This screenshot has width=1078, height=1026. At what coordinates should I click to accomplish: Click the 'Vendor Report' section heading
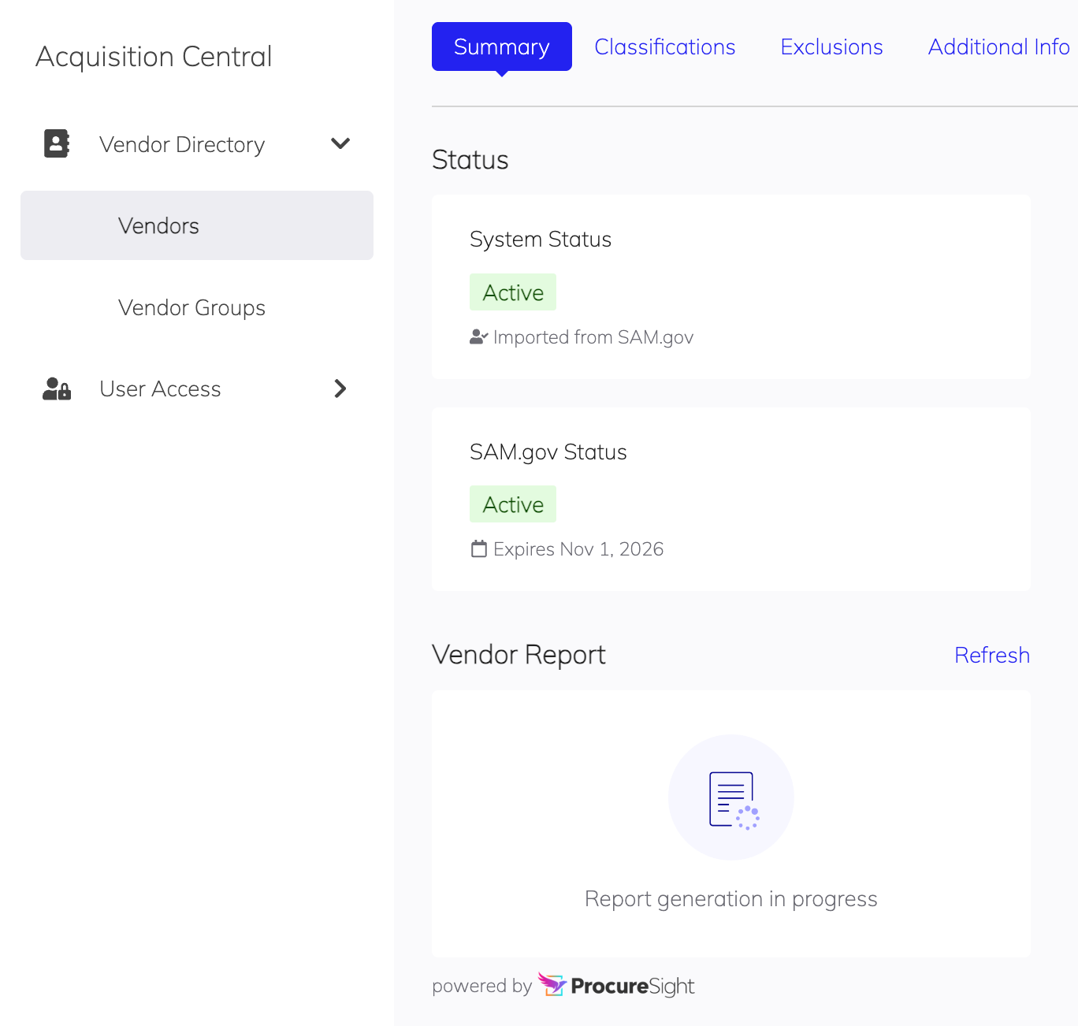[519, 655]
